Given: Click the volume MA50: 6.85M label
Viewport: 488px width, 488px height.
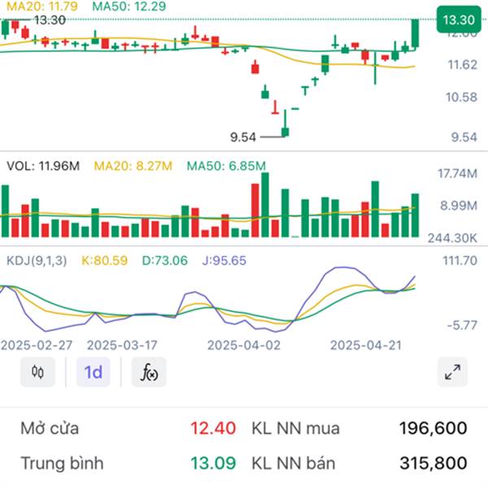Looking at the screenshot, I should click(226, 166).
